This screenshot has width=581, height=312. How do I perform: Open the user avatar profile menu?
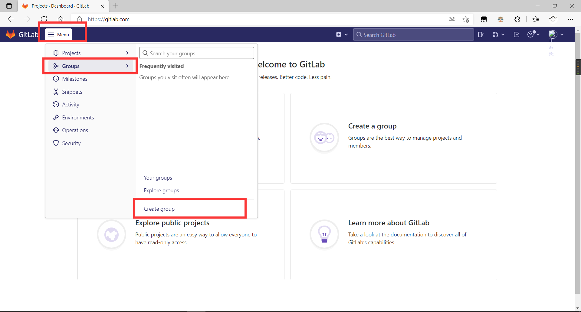pyautogui.click(x=556, y=34)
